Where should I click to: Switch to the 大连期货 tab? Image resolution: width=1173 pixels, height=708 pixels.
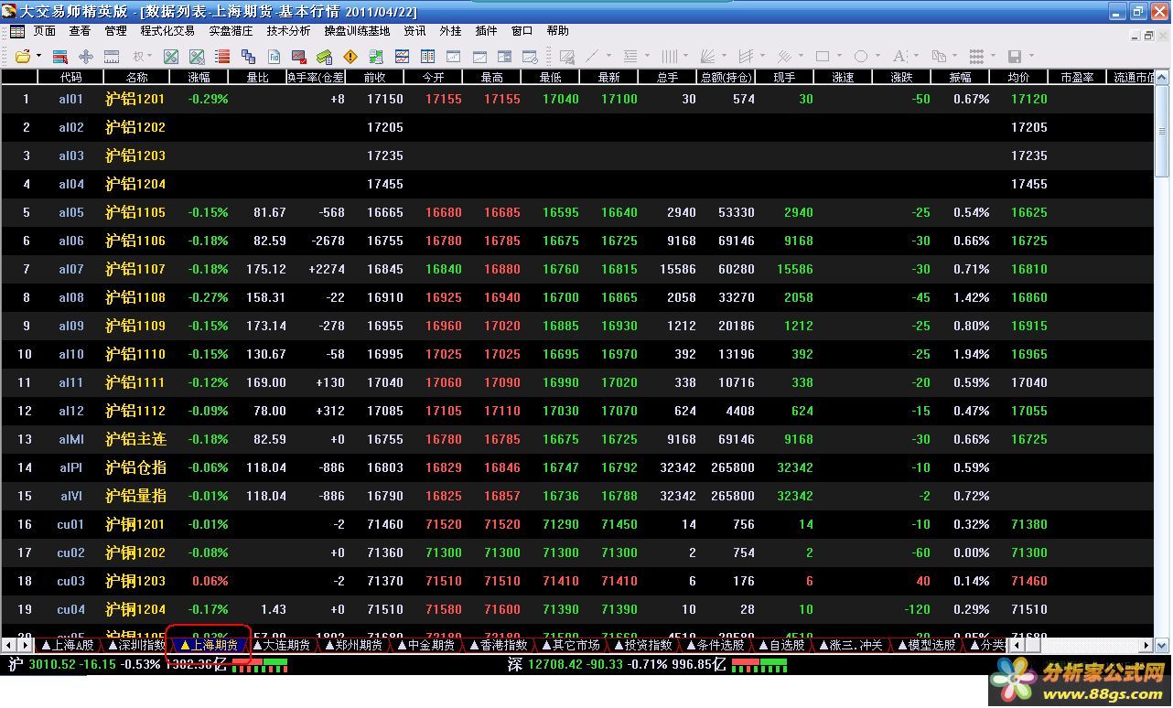tap(281, 645)
